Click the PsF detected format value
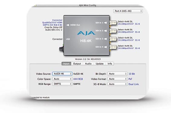Screen dimensions: 171x113 click(130, 79)
